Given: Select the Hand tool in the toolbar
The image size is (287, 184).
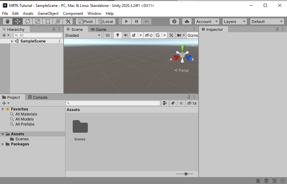Looking at the screenshot, I should [x=7, y=21].
